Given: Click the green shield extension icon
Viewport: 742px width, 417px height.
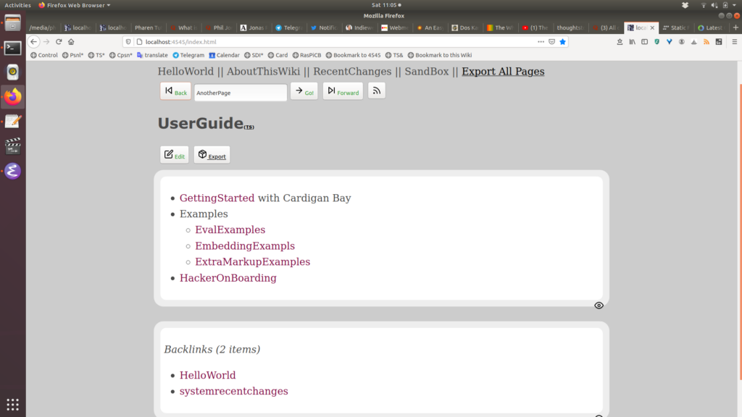Looking at the screenshot, I should pyautogui.click(x=656, y=41).
